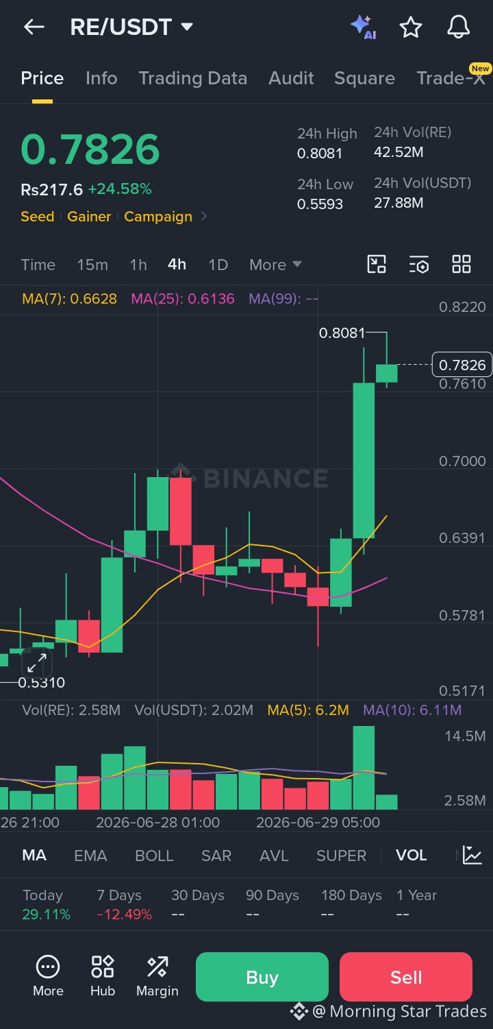493x1029 pixels.
Task: Toggle the SUPER indicator
Action: [341, 855]
